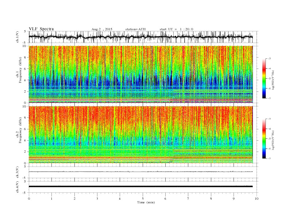Click the ch.2 spectrogram color bar
289x223 pixels.
coord(264,138)
